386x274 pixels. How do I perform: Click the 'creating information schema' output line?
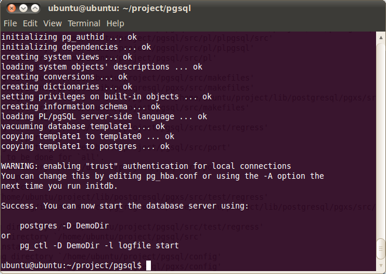[81, 106]
